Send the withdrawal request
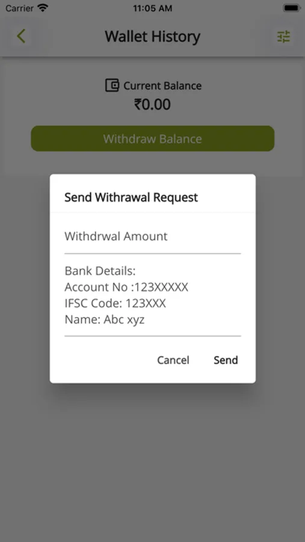Screen dimensions: 305x542 (226, 360)
